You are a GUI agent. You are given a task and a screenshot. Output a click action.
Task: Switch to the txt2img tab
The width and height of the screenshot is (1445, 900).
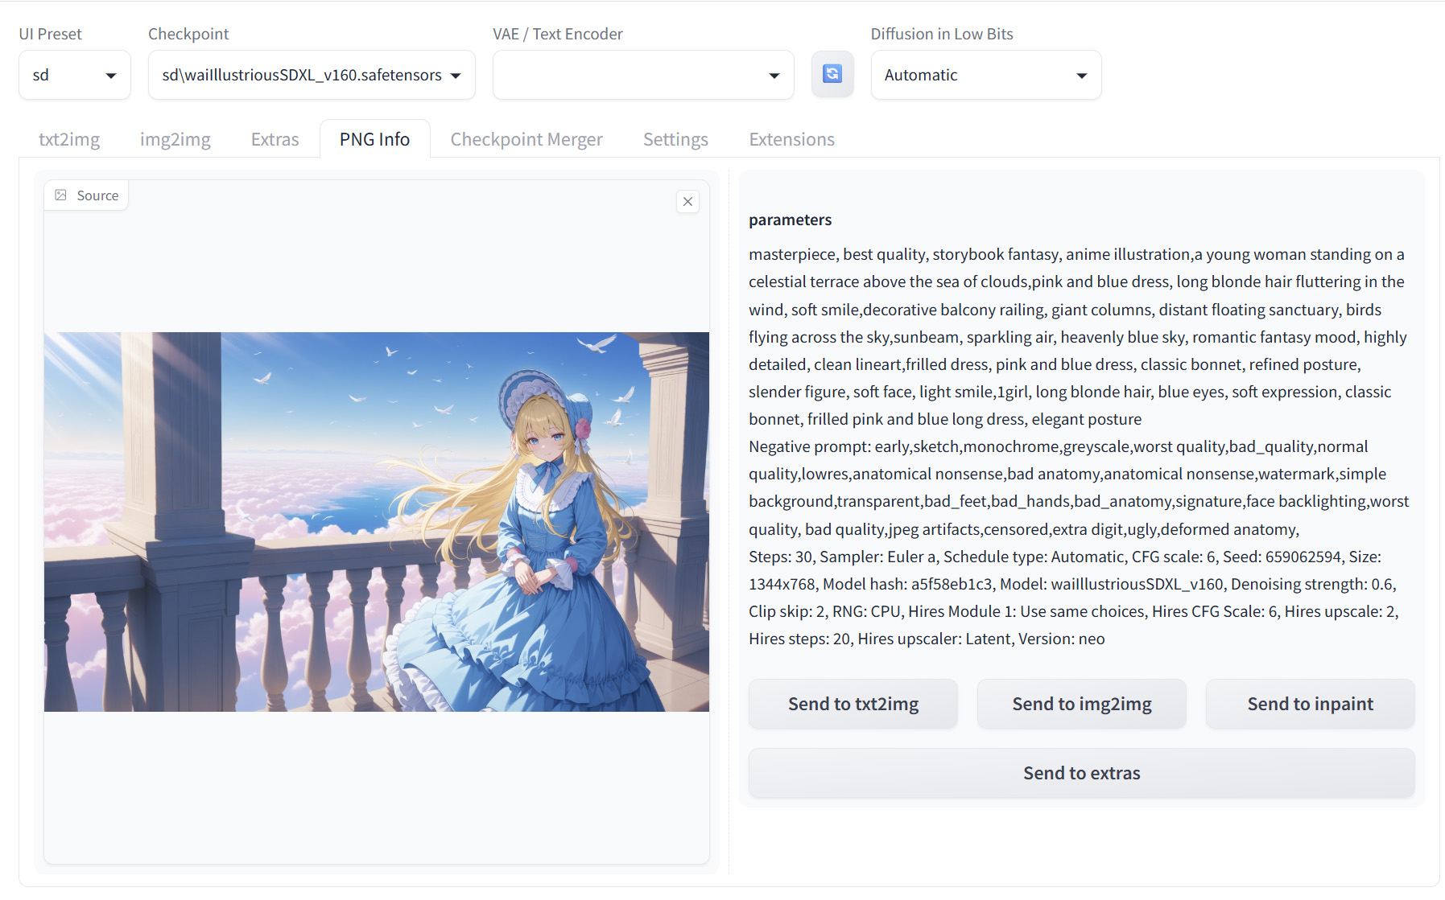(69, 139)
